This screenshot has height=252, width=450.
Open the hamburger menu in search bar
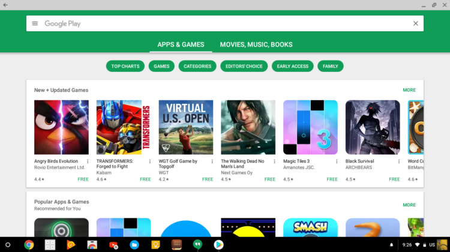(35, 23)
